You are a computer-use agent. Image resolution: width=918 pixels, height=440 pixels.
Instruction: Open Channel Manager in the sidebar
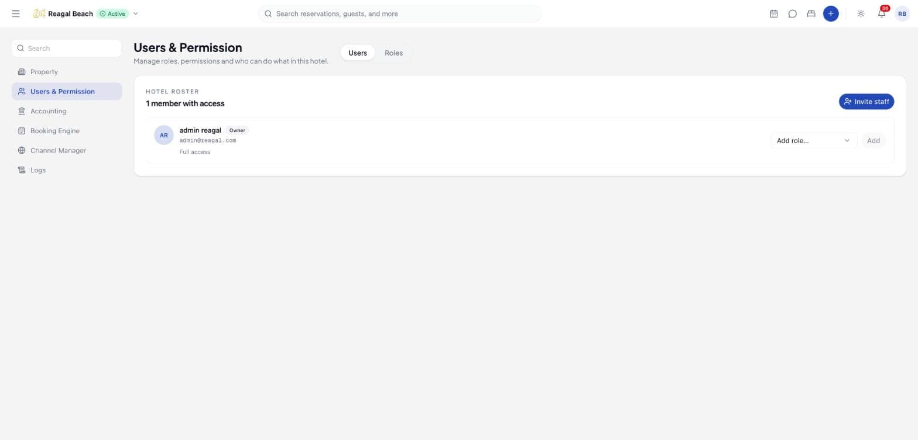pyautogui.click(x=67, y=150)
